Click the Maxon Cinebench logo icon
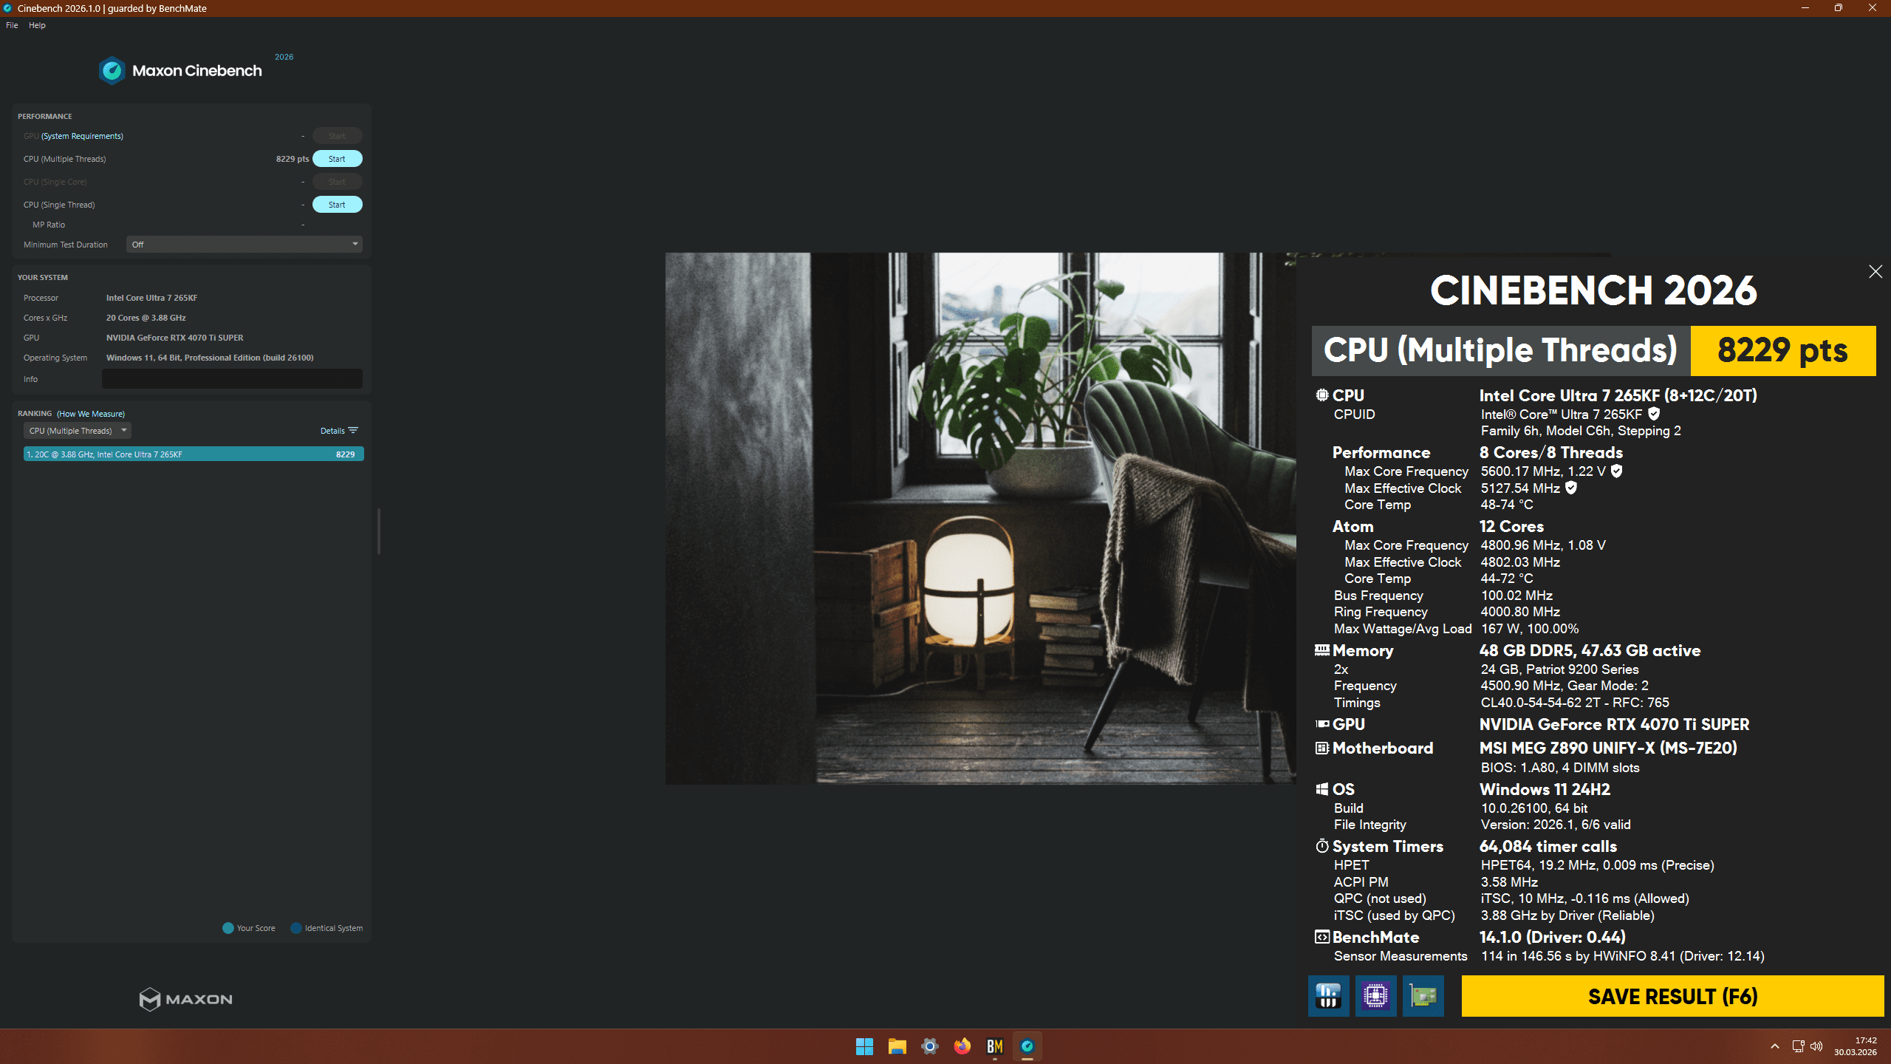The height and width of the screenshot is (1064, 1891). click(x=112, y=69)
